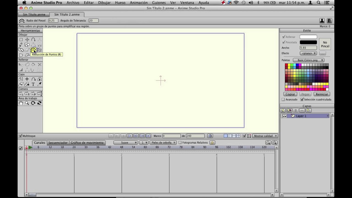Choose the Layer Selector tool
Screen dimensions: 352x198
[27, 84]
